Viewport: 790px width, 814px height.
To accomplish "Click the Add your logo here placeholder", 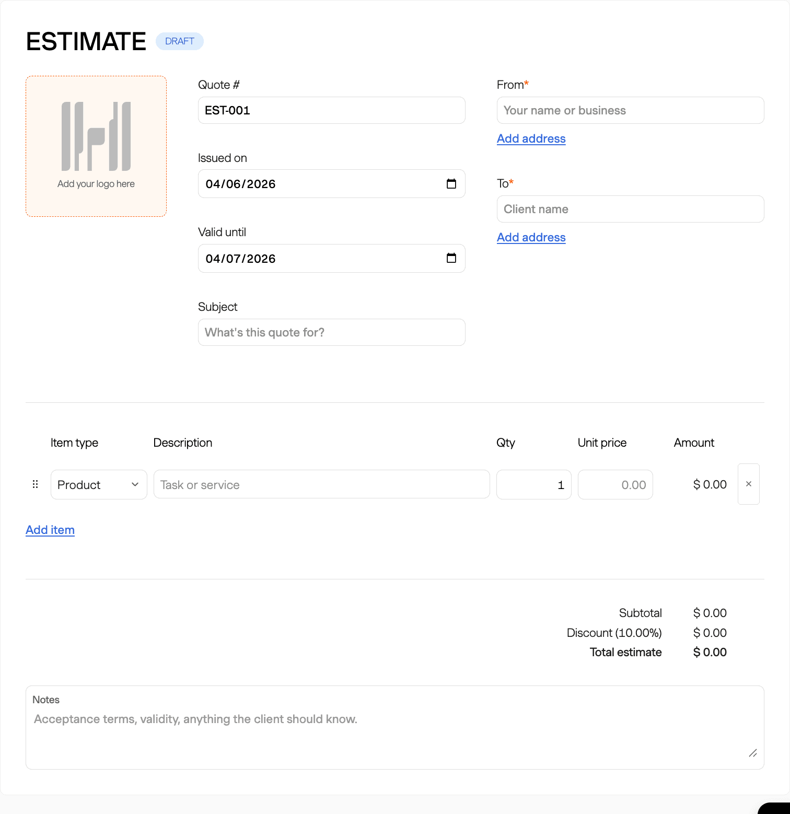I will click(x=96, y=146).
